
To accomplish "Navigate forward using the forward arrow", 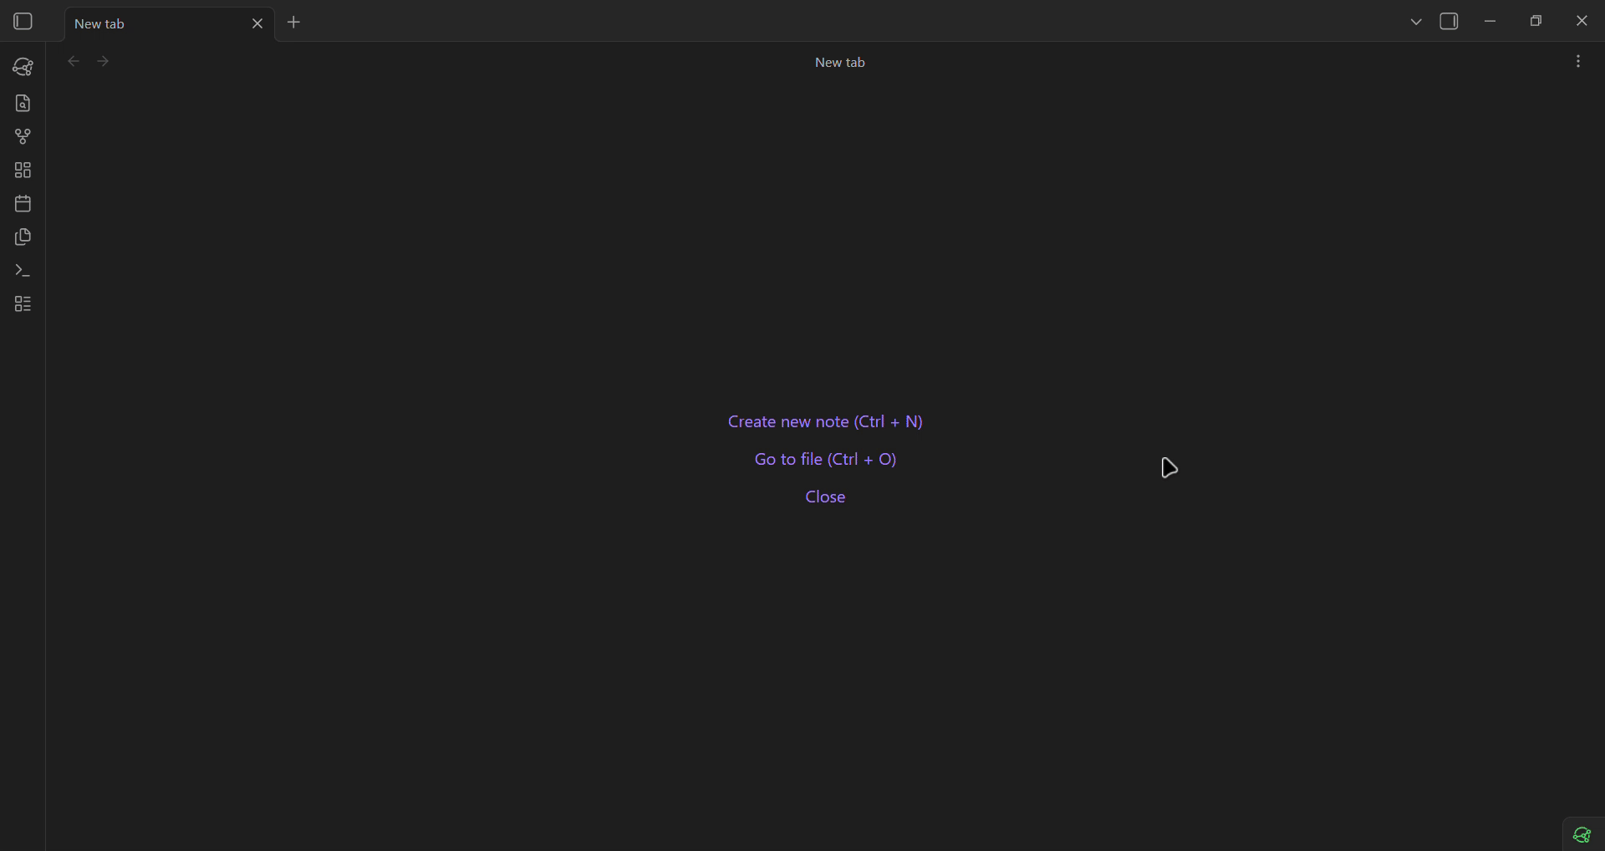I will (x=102, y=60).
